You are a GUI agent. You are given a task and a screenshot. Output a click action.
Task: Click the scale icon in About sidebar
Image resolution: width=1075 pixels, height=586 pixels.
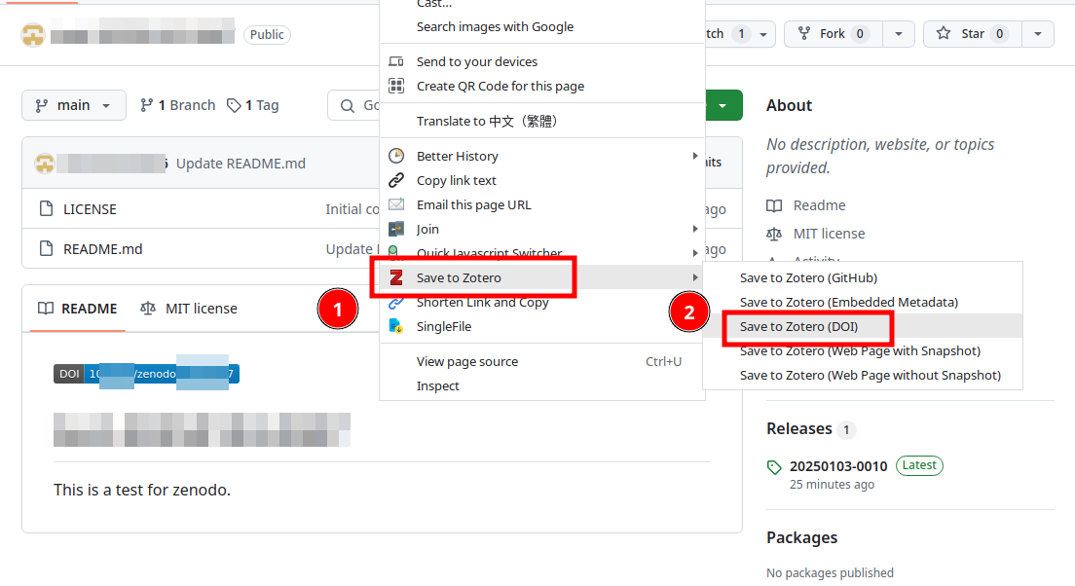click(x=774, y=234)
